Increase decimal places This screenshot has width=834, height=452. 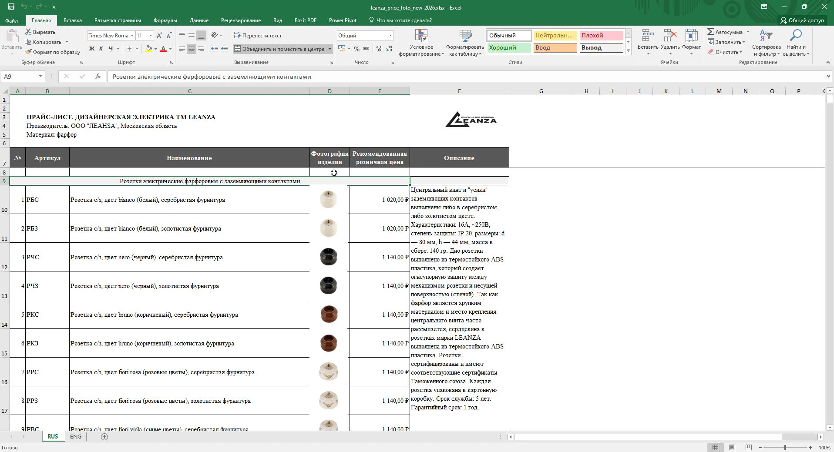tap(379, 49)
